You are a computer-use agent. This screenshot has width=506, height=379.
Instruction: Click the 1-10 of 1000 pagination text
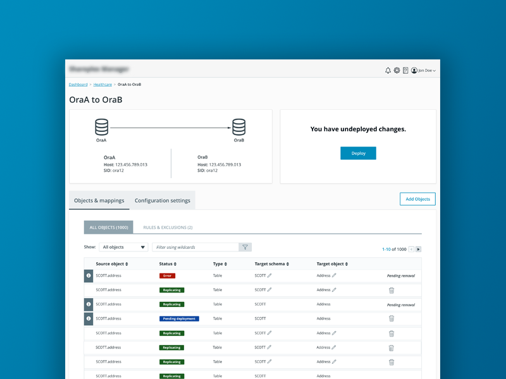point(394,249)
